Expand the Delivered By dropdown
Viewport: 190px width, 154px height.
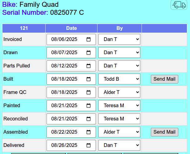coord(119,145)
